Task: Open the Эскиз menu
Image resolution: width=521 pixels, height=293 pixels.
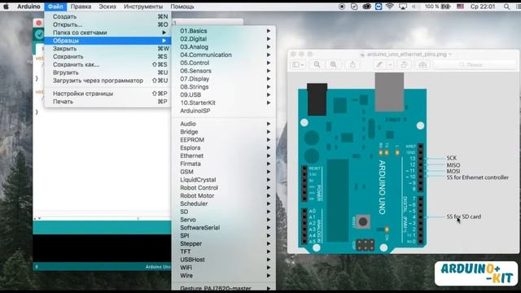Action: pos(107,7)
